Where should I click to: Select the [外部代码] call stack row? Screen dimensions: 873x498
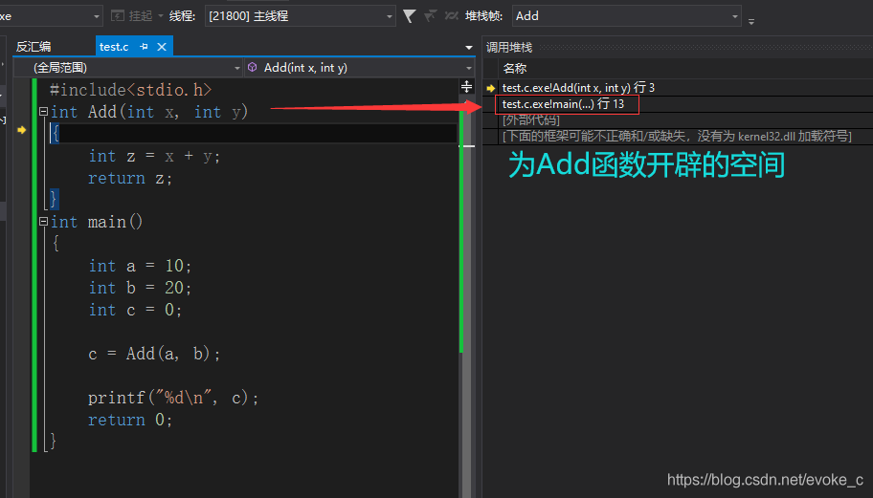pyautogui.click(x=531, y=120)
